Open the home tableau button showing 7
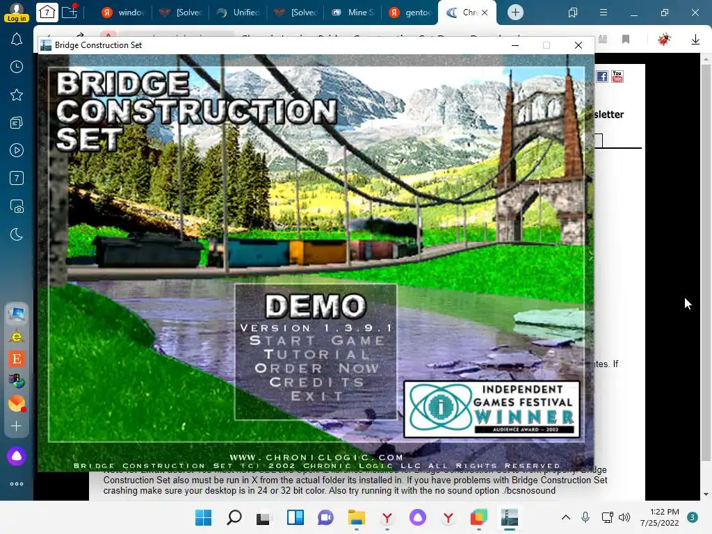 click(47, 13)
